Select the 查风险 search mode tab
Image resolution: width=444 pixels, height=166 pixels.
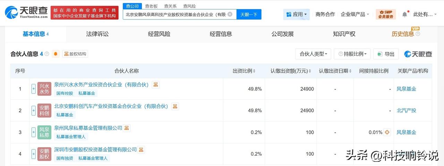[x=189, y=6]
